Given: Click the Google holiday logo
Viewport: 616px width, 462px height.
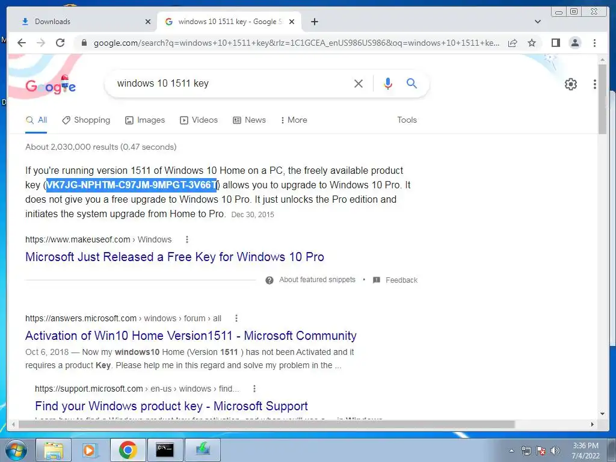Looking at the screenshot, I should [51, 85].
